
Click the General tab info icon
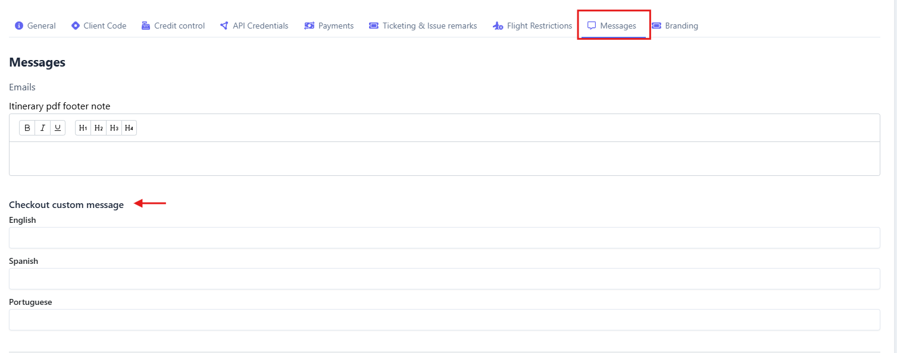pyautogui.click(x=19, y=26)
